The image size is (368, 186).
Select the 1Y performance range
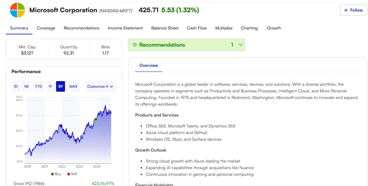pos(50,86)
